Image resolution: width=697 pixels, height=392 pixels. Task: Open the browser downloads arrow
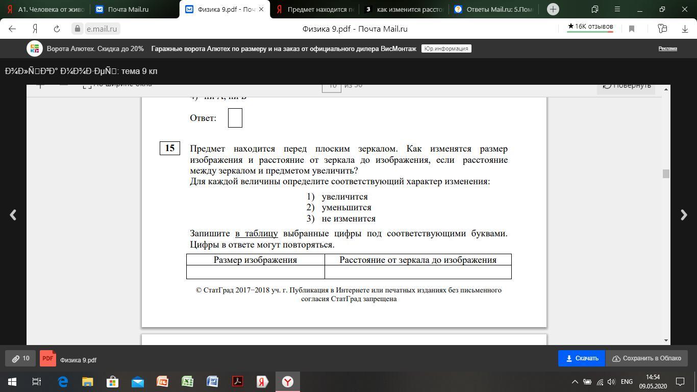(x=685, y=29)
